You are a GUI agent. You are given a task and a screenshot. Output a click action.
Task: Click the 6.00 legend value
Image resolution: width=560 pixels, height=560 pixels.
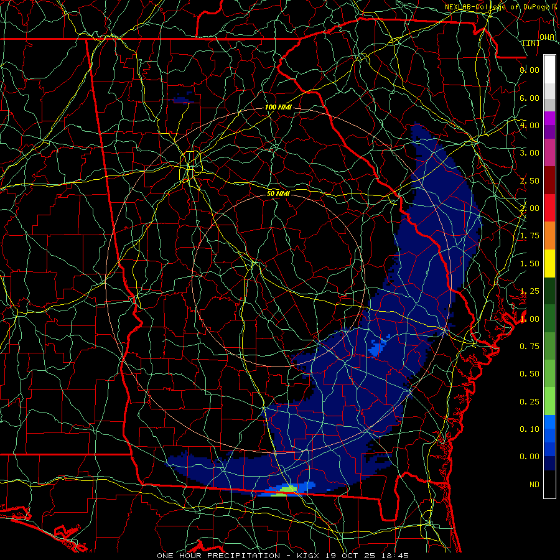[x=530, y=98]
